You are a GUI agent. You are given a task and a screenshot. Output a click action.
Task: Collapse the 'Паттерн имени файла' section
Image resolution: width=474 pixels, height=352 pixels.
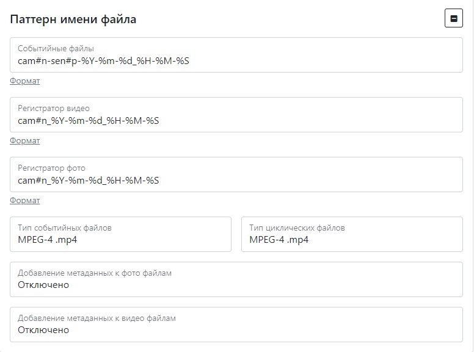pyautogui.click(x=453, y=19)
